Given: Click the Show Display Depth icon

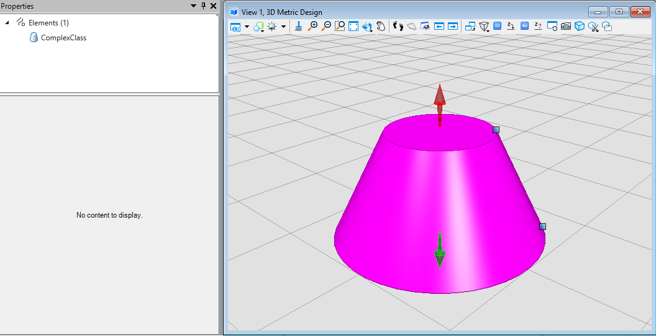Looking at the screenshot, I should coord(524,26).
